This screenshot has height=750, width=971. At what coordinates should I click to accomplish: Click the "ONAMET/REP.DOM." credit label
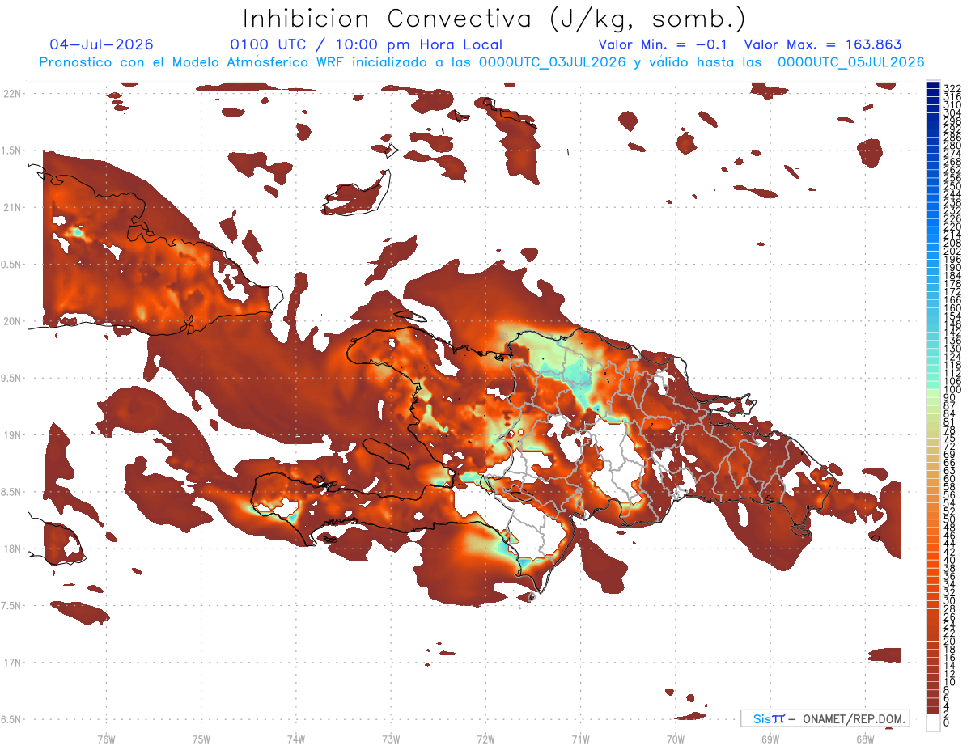[x=855, y=718]
